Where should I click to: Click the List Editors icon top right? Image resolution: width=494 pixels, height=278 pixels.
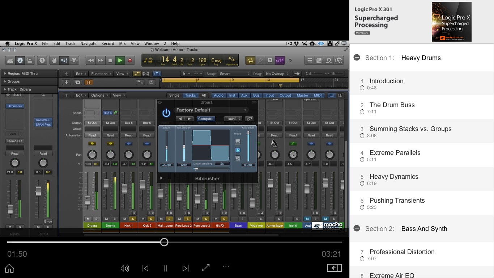[310, 60]
